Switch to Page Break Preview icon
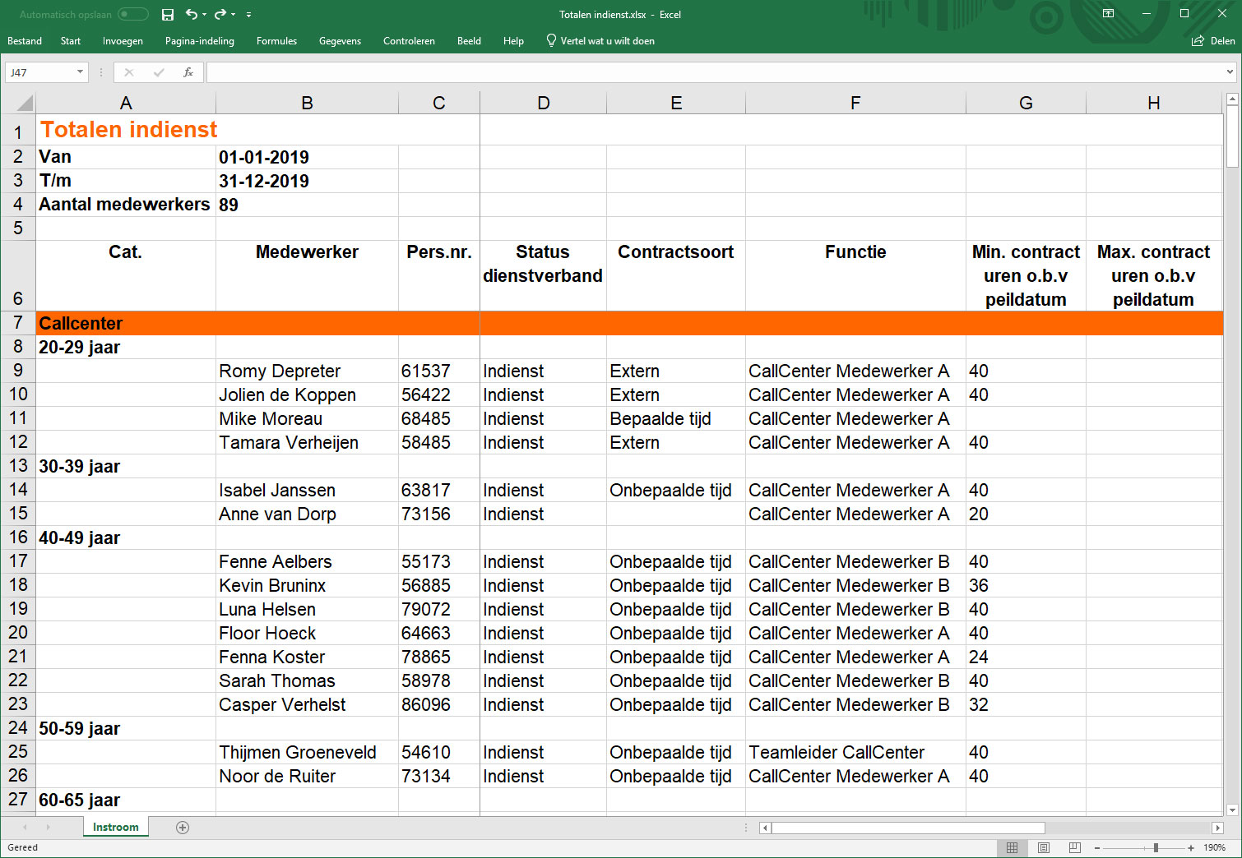This screenshot has width=1242, height=858. [1075, 847]
